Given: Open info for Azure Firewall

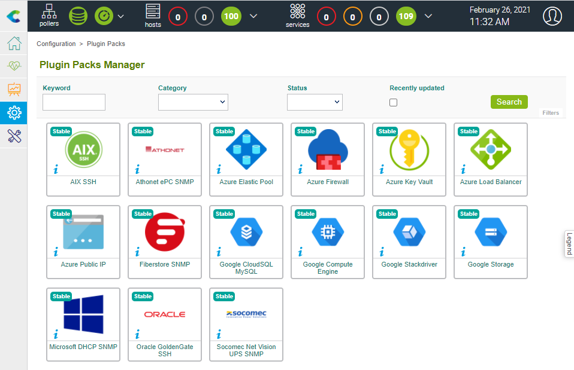Looking at the screenshot, I should pos(301,170).
